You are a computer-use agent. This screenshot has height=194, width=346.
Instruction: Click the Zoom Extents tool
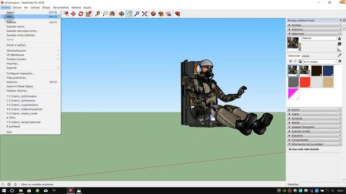coord(144,14)
